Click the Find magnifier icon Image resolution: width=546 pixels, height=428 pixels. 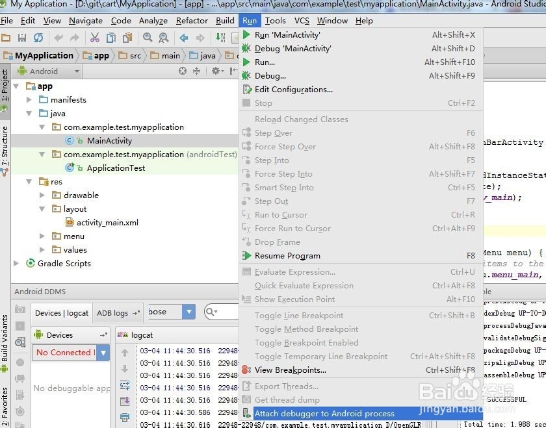pos(148,38)
